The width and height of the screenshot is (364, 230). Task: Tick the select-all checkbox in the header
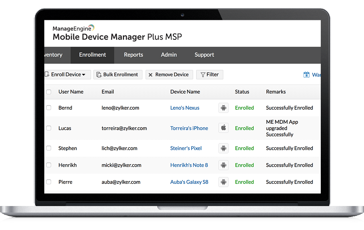click(49, 92)
